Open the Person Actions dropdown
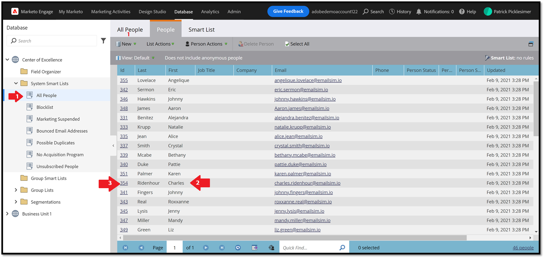The height and width of the screenshot is (258, 544). coord(206,44)
